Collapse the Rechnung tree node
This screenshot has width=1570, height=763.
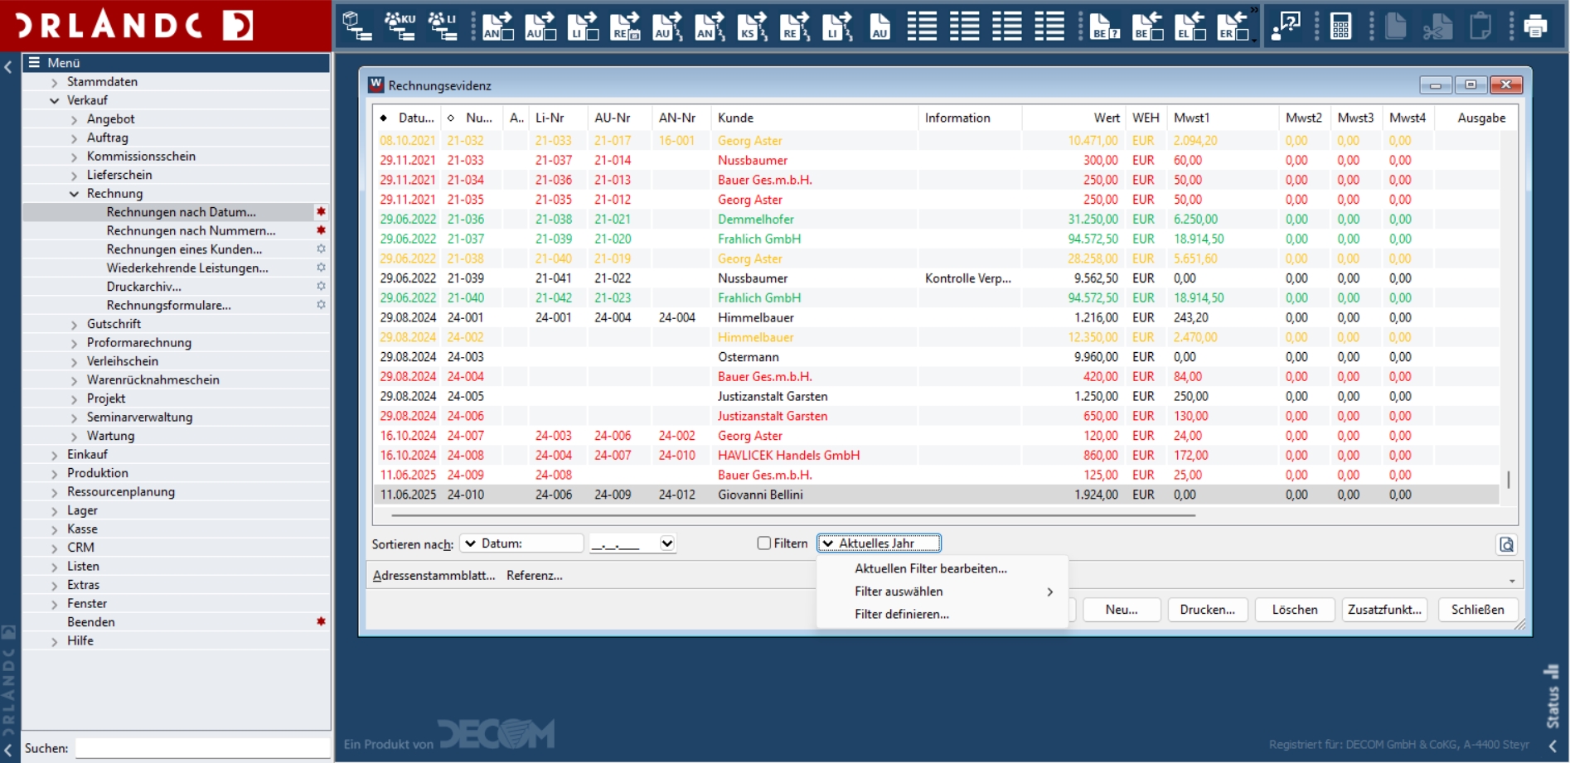[x=75, y=194]
